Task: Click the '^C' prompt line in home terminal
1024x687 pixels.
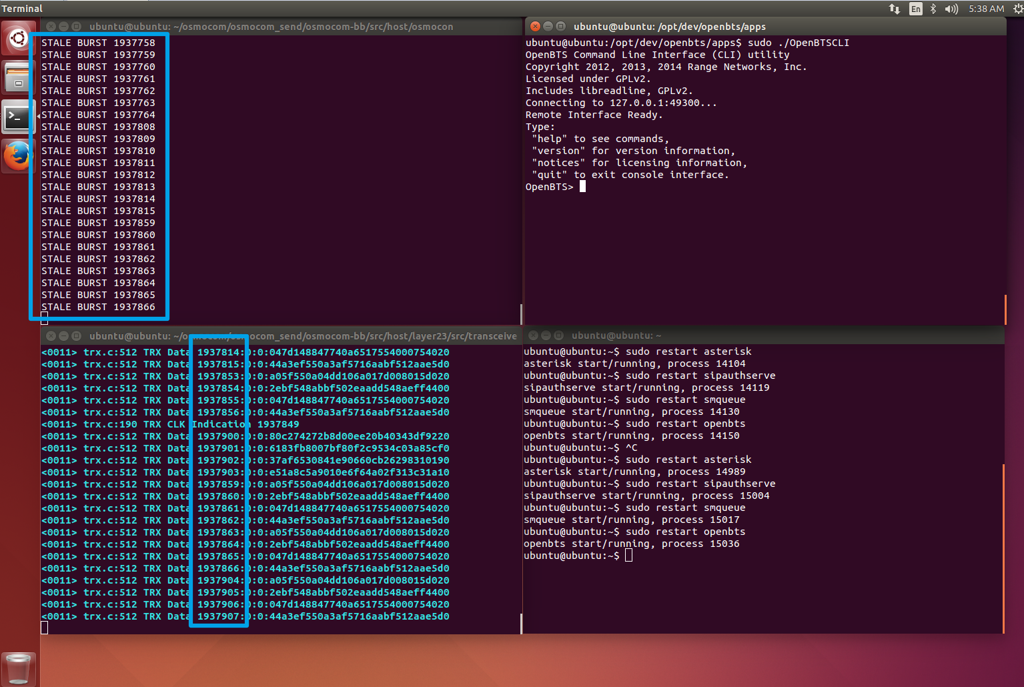Action: [580, 448]
